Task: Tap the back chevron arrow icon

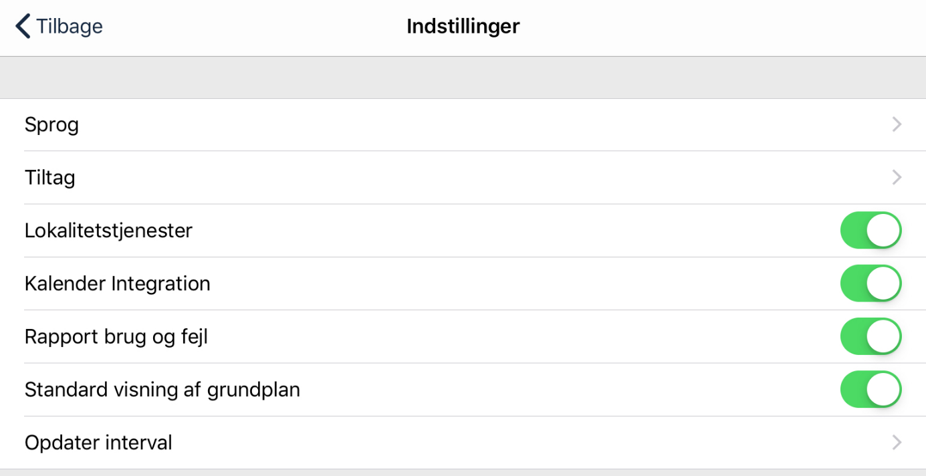Action: [23, 27]
